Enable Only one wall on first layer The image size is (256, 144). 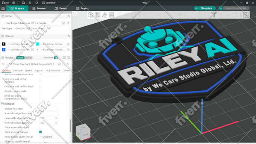pyautogui.click(x=41, y=86)
